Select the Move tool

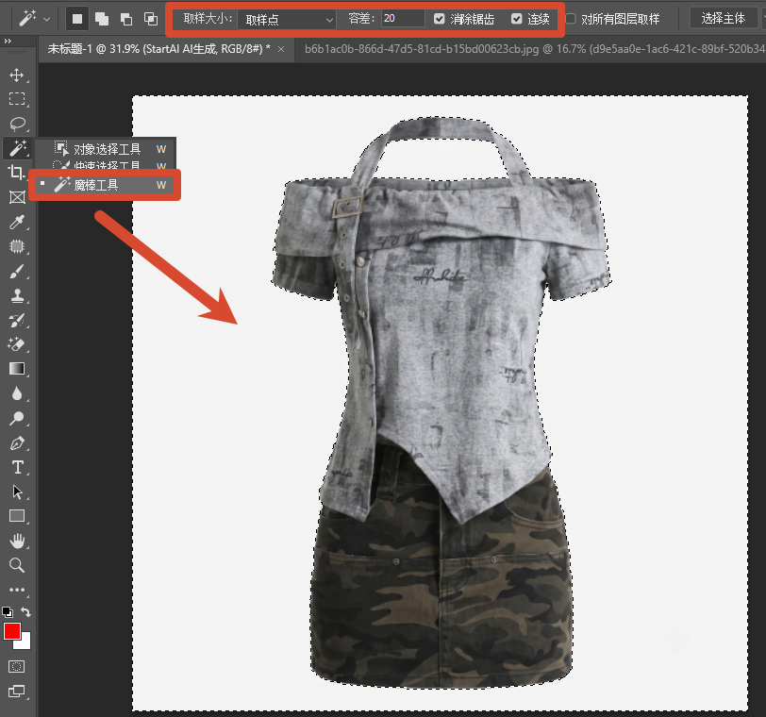[17, 75]
